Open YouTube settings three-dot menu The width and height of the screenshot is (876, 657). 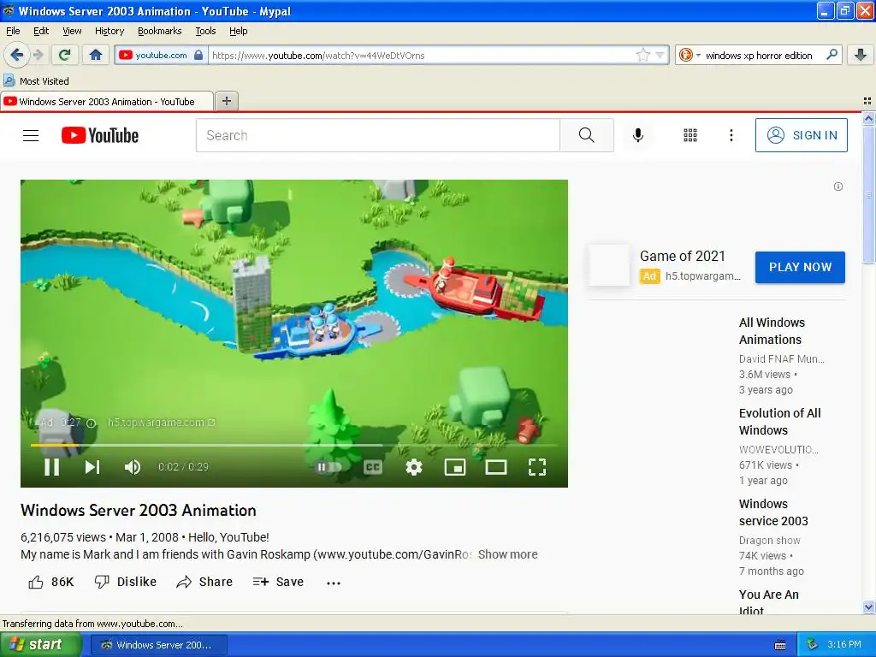(x=731, y=135)
